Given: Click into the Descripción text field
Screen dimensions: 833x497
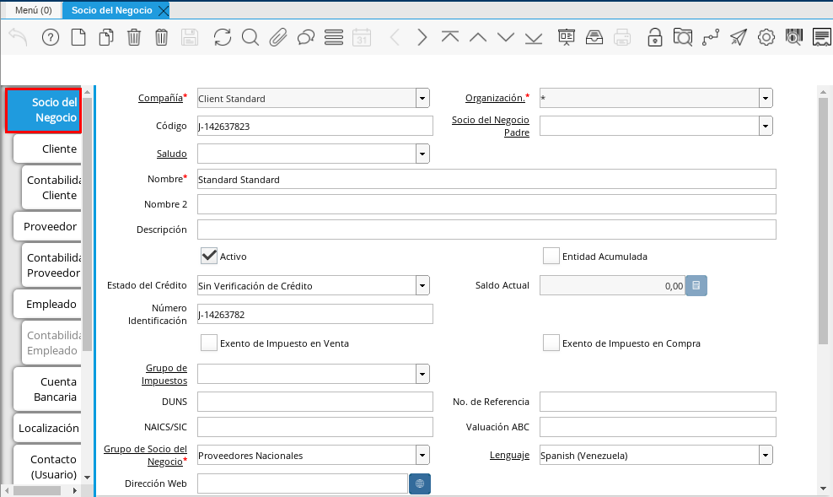Looking at the screenshot, I should (x=486, y=230).
